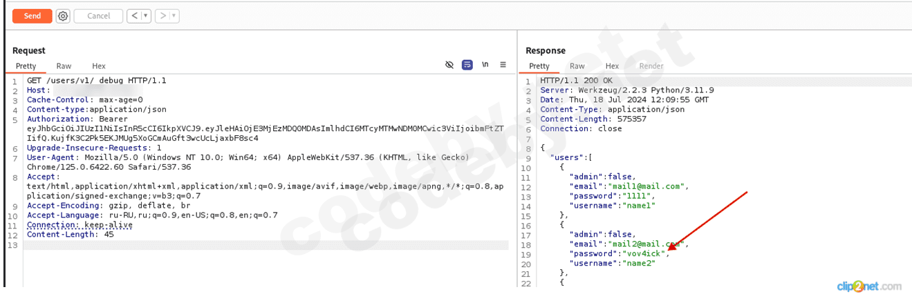
Task: Click the Cancel button
Action: point(98,16)
